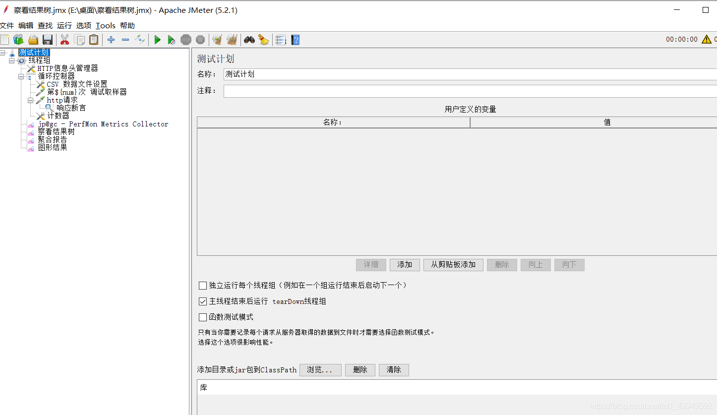Open the 文件 menu
The width and height of the screenshot is (717, 415).
pos(7,26)
